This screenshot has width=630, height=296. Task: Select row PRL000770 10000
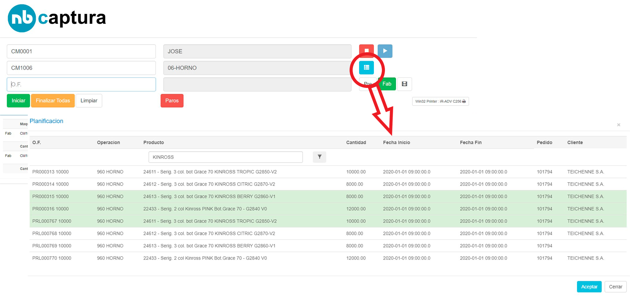coord(328,258)
